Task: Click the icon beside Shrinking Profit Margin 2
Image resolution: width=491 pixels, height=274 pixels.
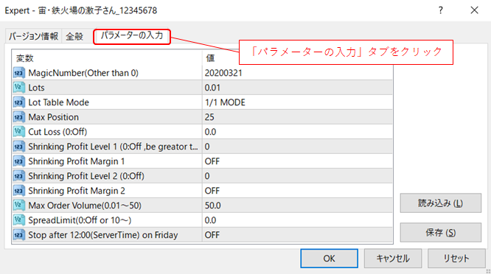Action: tap(18, 191)
